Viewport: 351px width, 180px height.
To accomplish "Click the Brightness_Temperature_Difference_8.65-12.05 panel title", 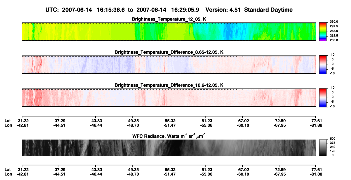I will 169,52.
